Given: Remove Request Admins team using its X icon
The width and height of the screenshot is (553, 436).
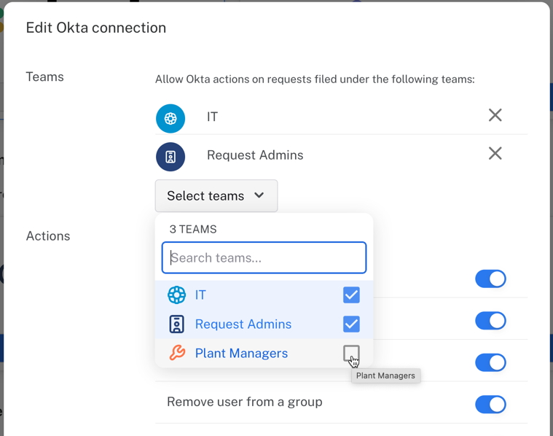Looking at the screenshot, I should coord(495,154).
